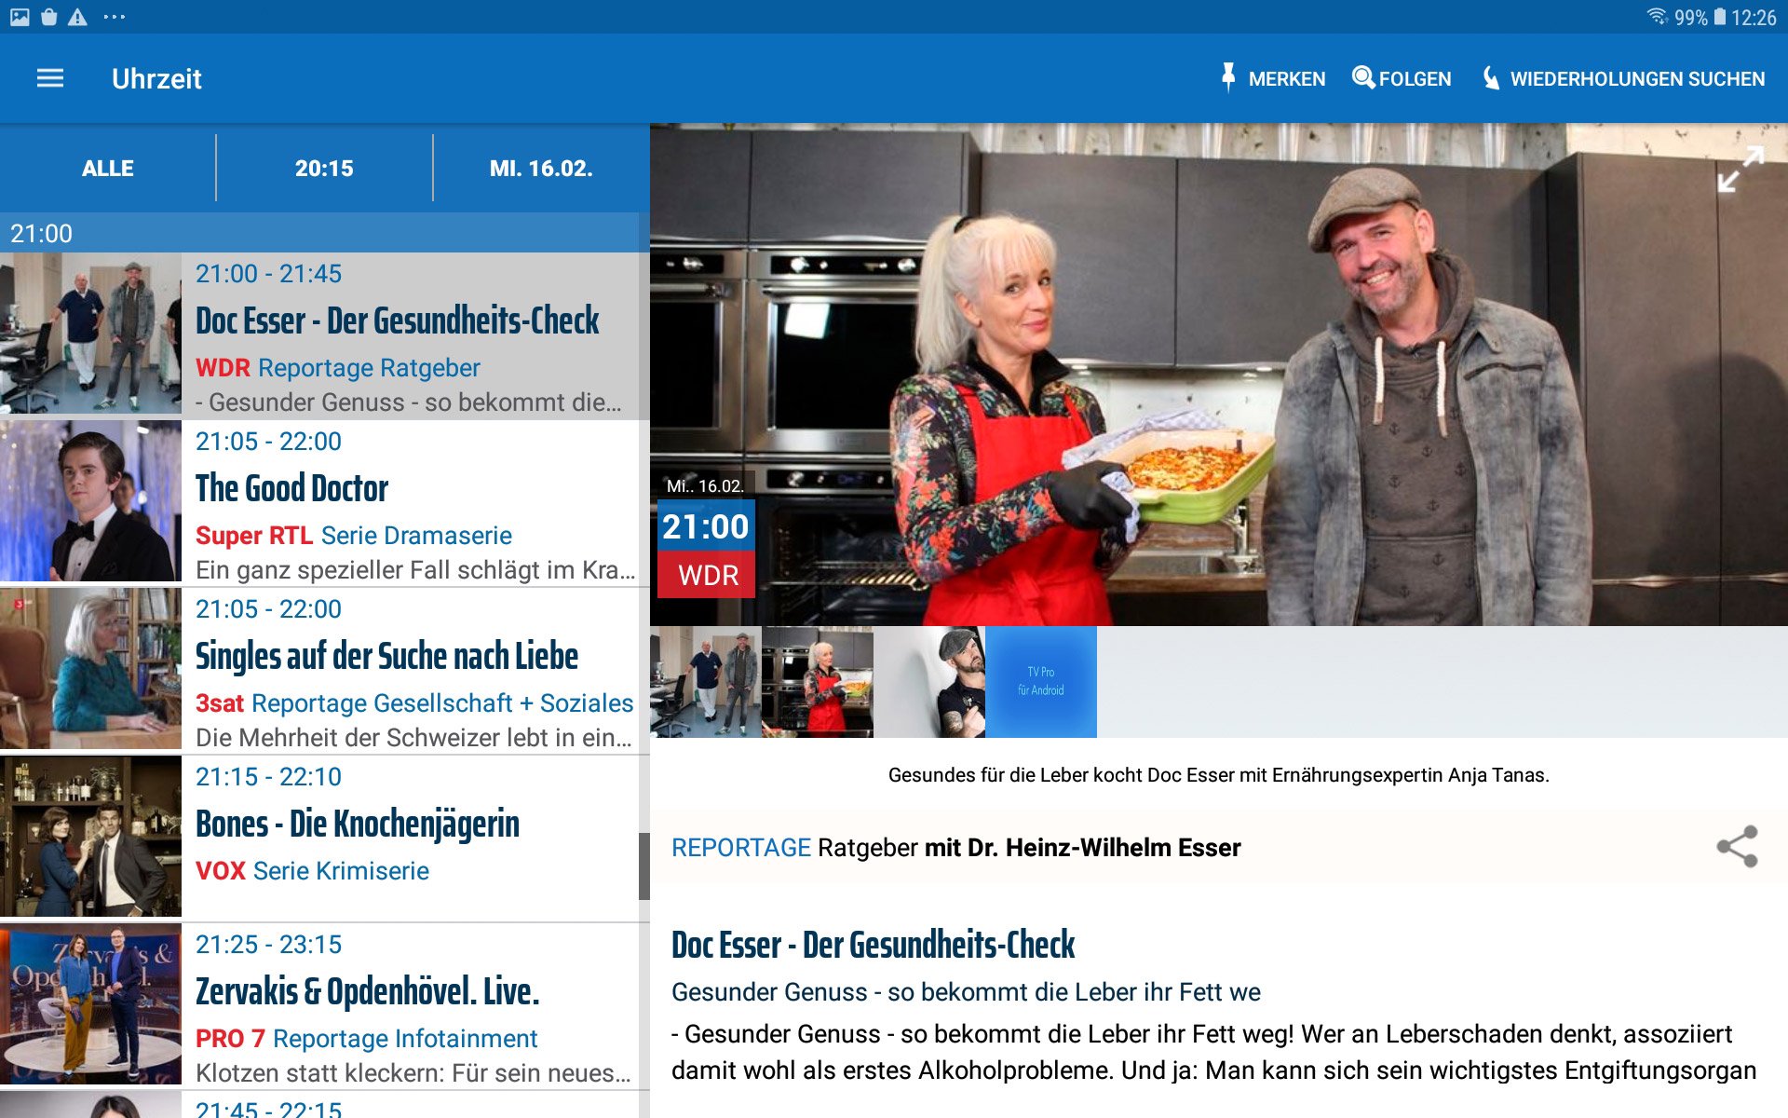1788x1118 pixels.
Task: Show the man-with-cap portrait thumbnail
Action: (x=929, y=682)
